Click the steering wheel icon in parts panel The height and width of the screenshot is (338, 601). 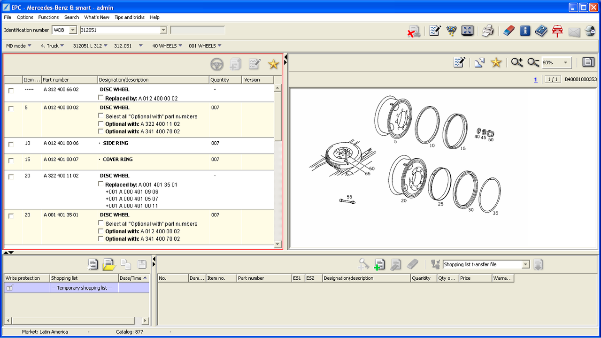coord(216,64)
